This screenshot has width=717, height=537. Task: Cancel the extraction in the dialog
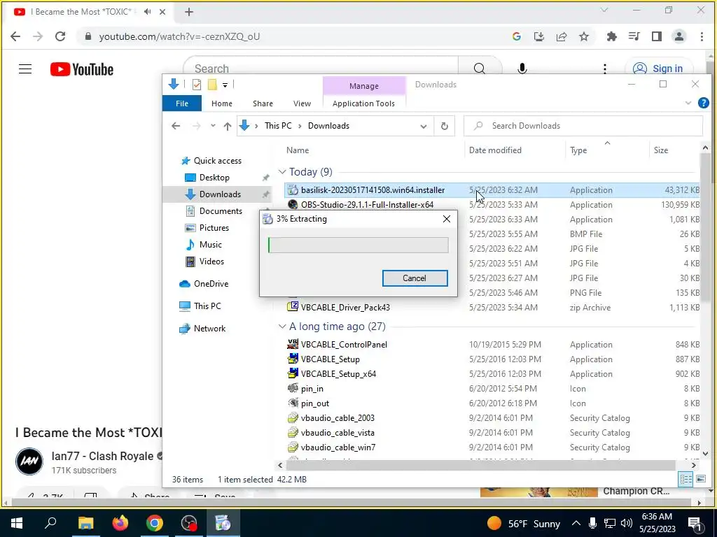[x=415, y=278]
